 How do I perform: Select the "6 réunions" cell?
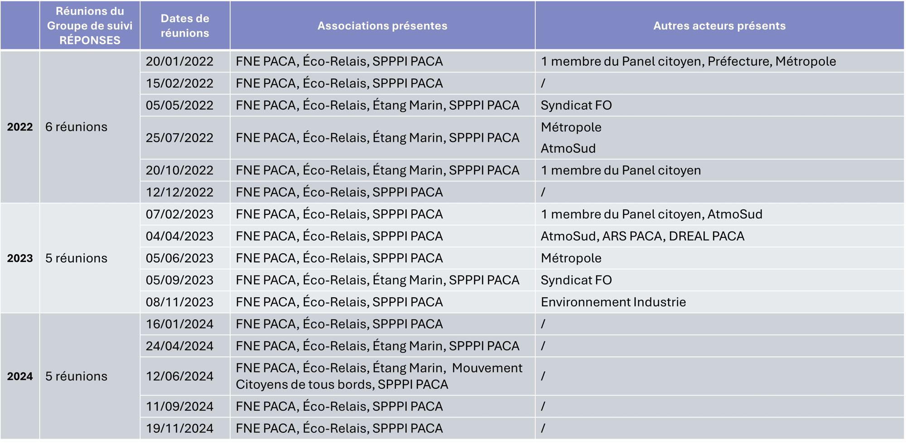pos(77,127)
